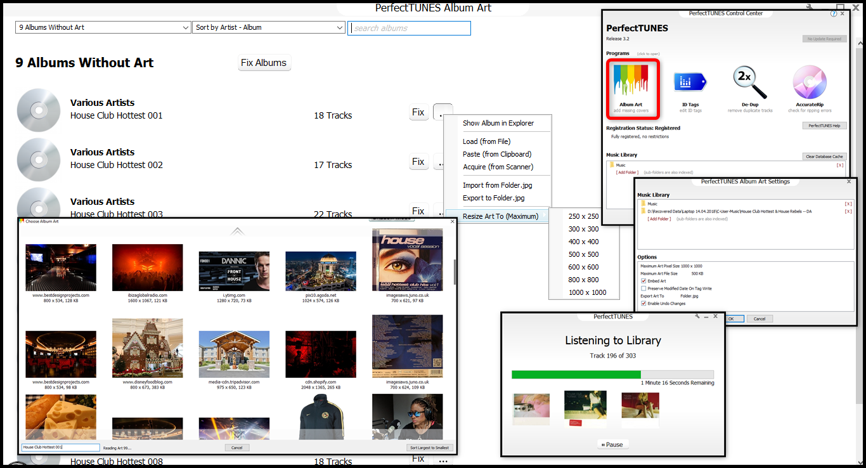866x468 pixels.
Task: Select the cdn.shopify.com thumbnail
Action: coord(321,354)
